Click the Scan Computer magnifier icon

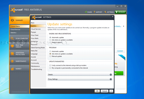tap(12, 38)
